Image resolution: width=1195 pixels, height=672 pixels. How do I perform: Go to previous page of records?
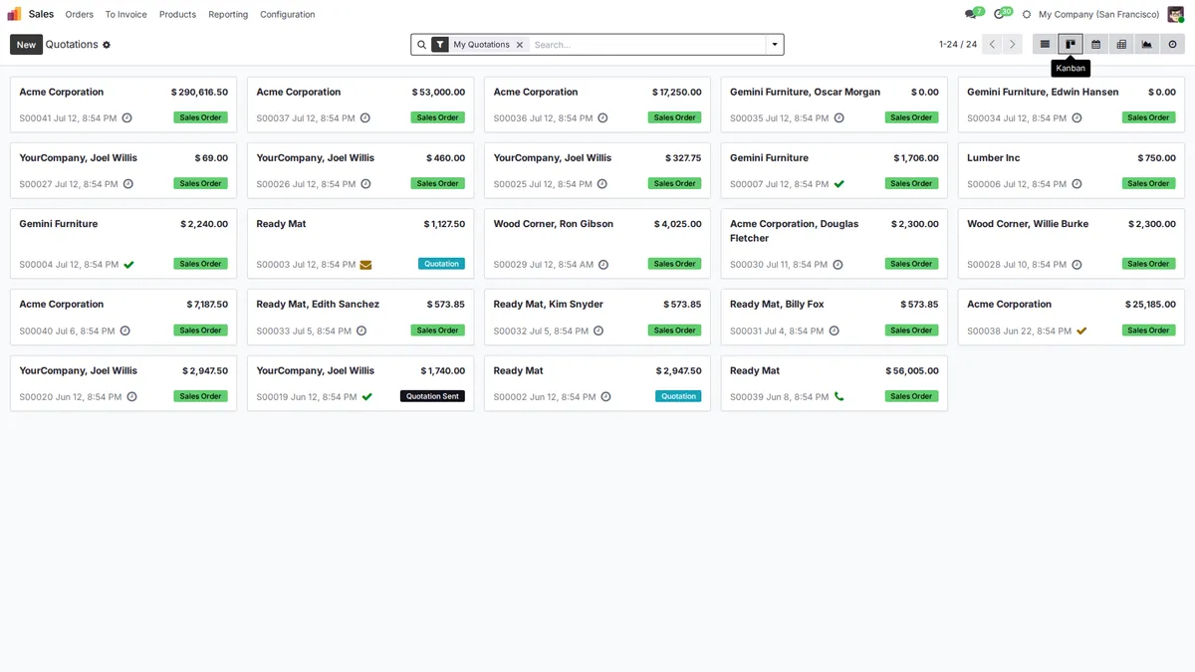pos(992,44)
